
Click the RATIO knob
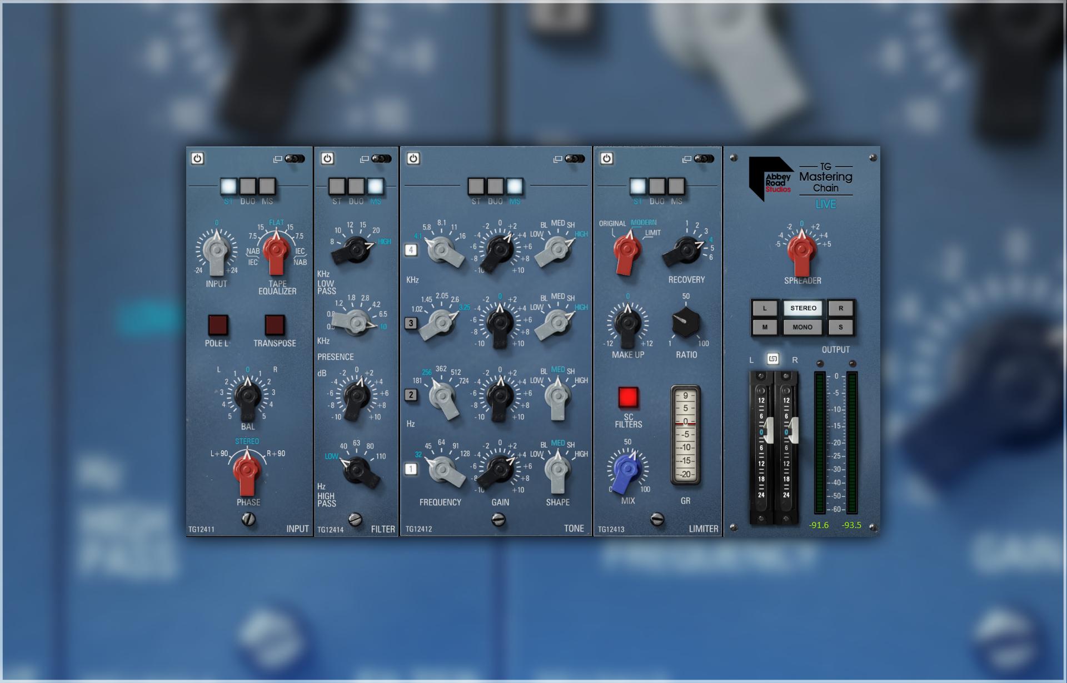tap(685, 323)
